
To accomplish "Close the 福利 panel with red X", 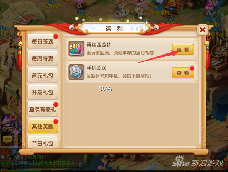I will click(203, 30).
